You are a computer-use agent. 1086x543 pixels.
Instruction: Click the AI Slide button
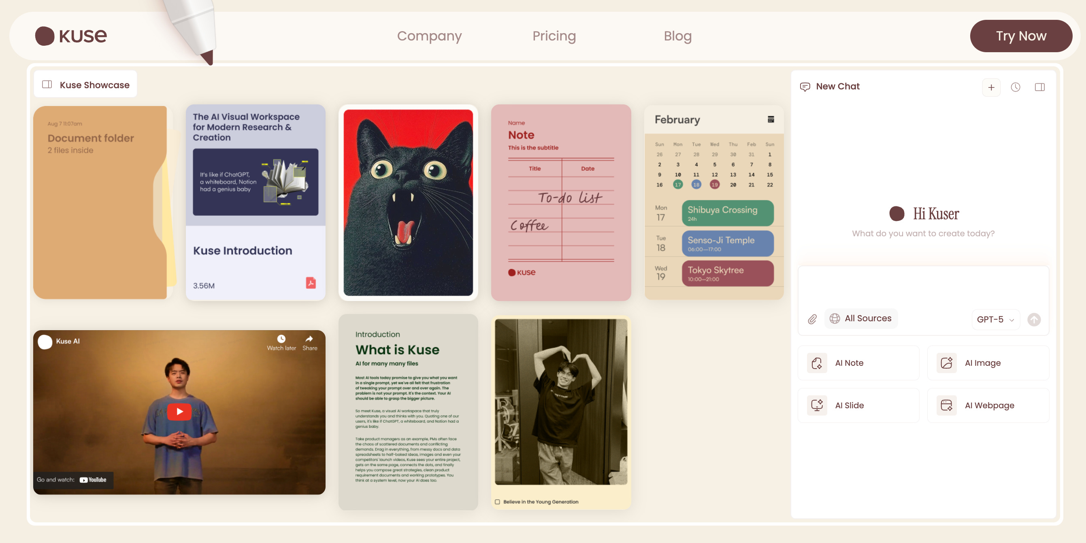pyautogui.click(x=858, y=405)
